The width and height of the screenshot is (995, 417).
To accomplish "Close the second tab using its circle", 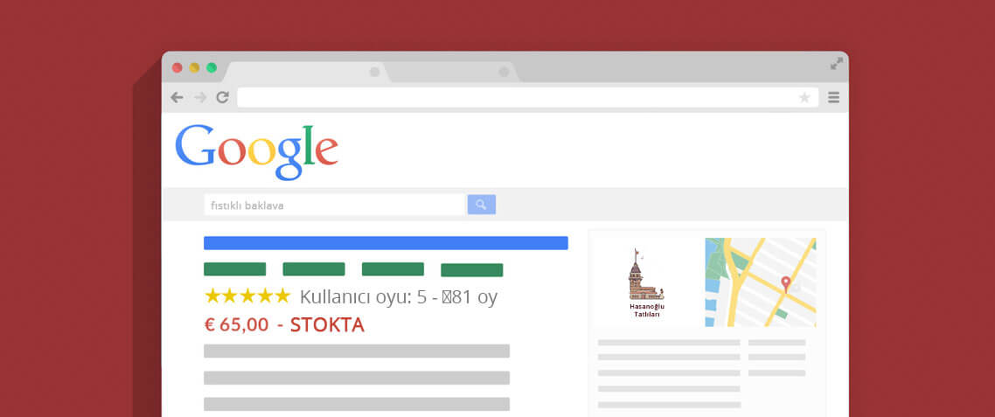I will 504,72.
